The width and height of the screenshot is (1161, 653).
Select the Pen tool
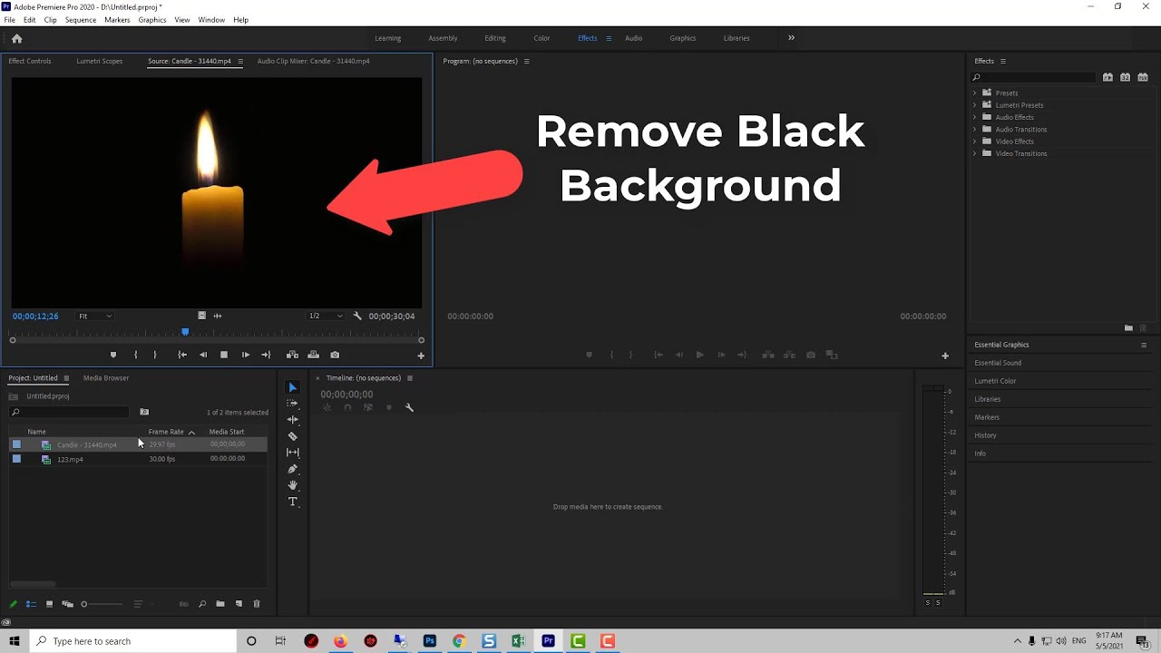(x=292, y=469)
